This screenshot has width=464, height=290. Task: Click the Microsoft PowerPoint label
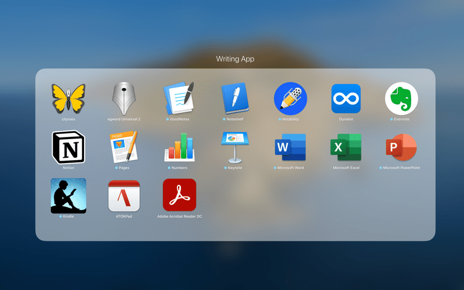point(401,168)
